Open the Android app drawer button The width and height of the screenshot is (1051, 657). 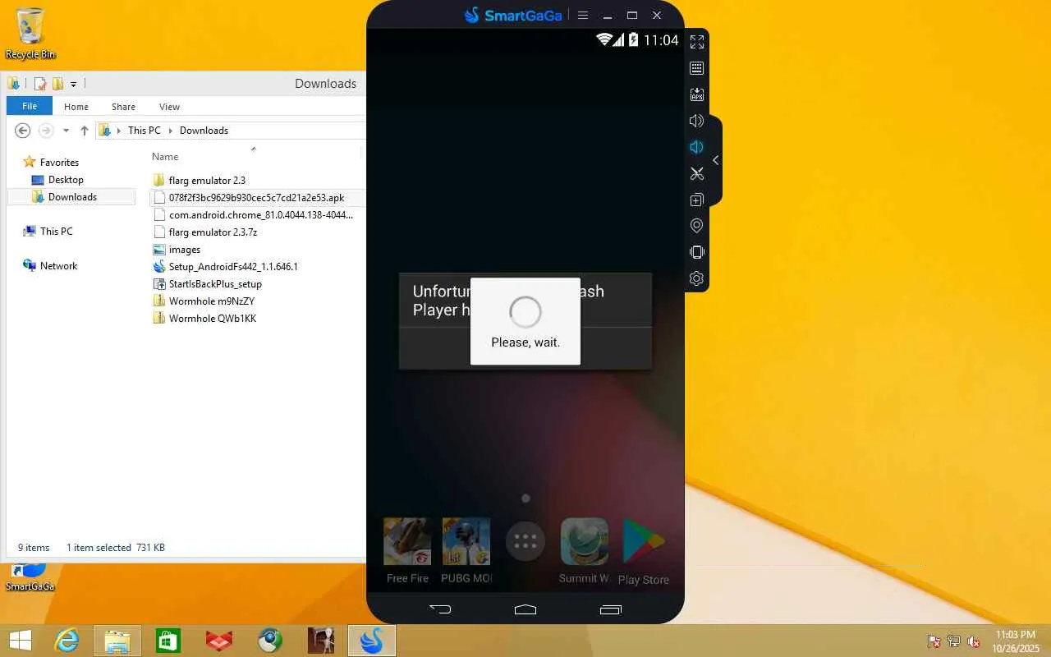[525, 541]
